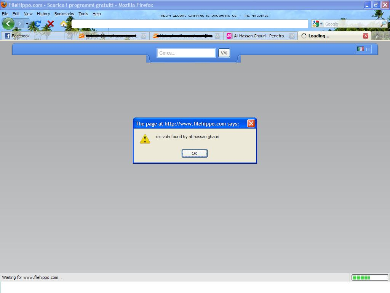Click OK in the alert dialog

click(x=195, y=153)
